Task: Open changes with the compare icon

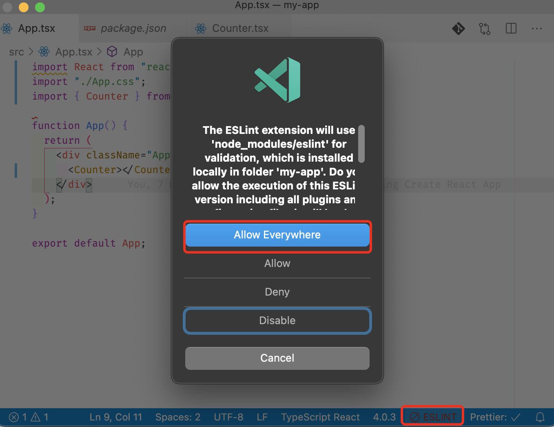Action: coord(485,29)
